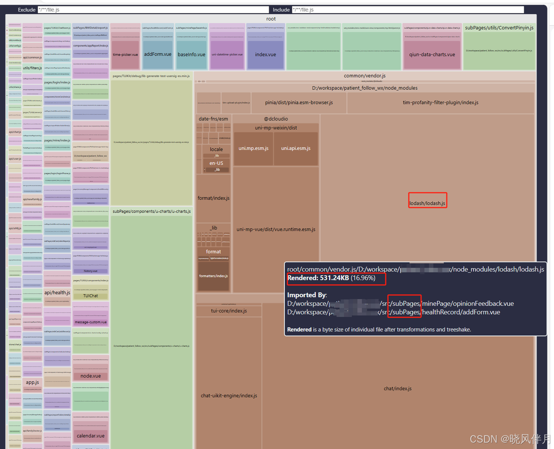This screenshot has width=554, height=449.
Task: Select the locale group in date-fns
Action: (x=216, y=149)
